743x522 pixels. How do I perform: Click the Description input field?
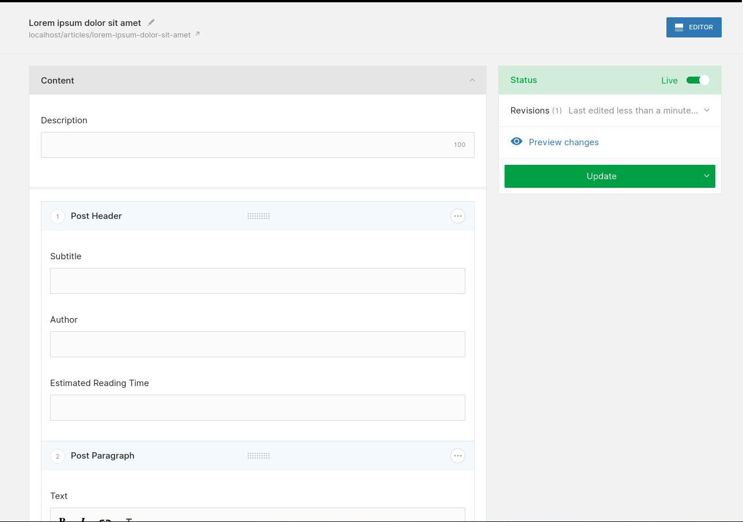coord(248,145)
